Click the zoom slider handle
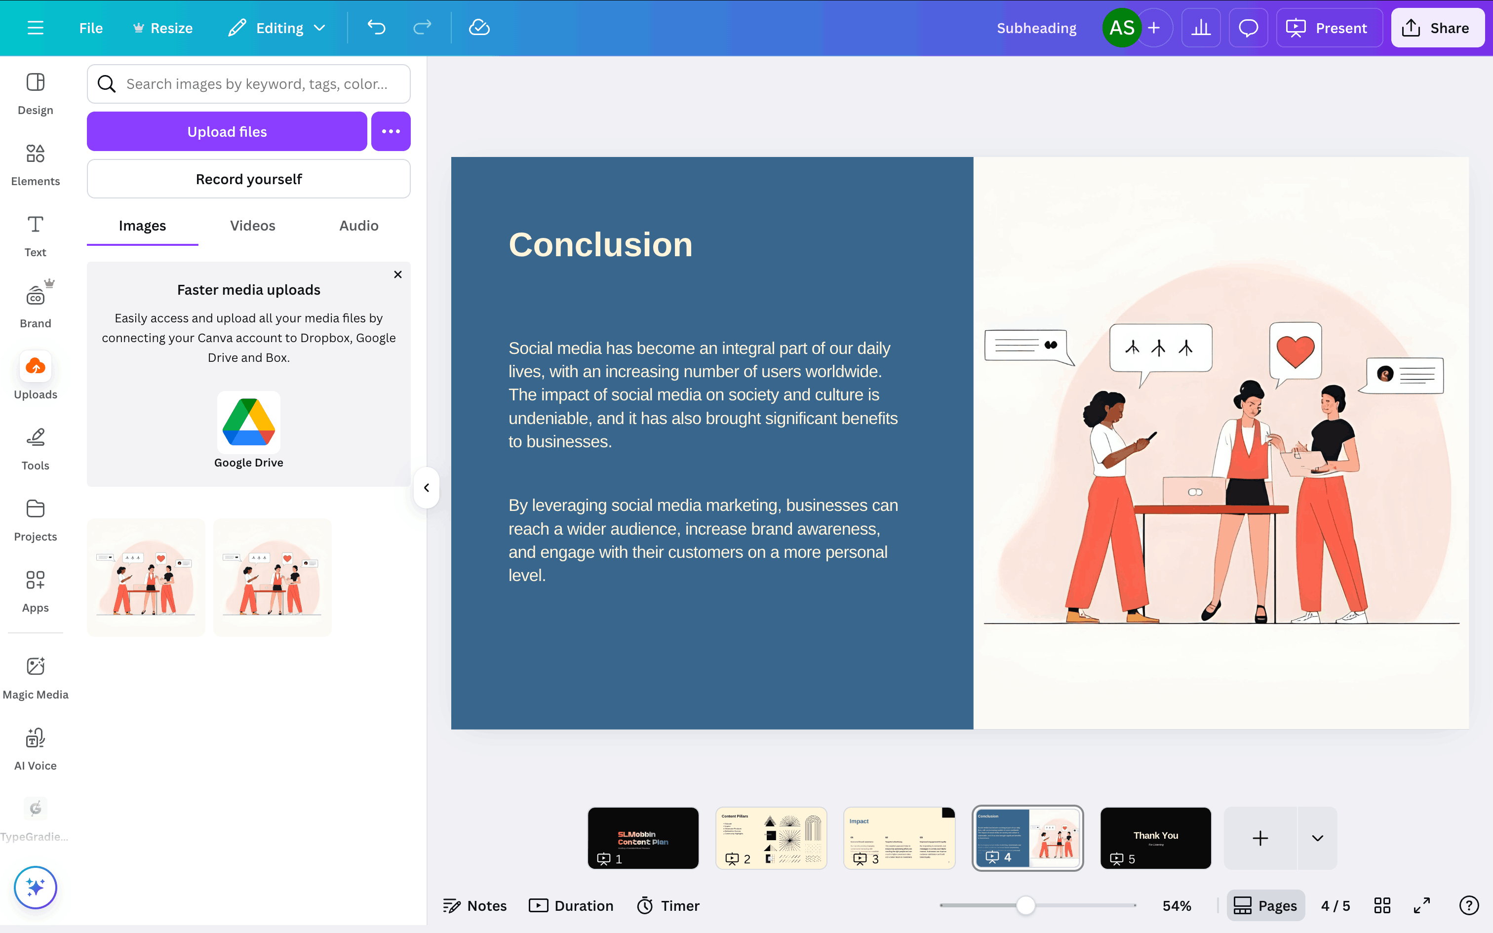Screen dimensions: 1493x933 (1025, 905)
